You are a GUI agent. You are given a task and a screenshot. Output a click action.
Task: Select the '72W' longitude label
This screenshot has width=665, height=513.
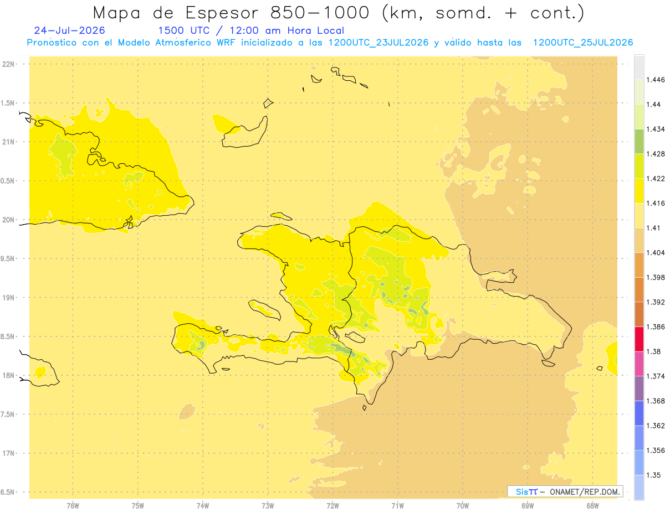332,506
